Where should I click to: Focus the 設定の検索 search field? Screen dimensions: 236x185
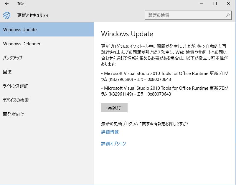[188, 15]
